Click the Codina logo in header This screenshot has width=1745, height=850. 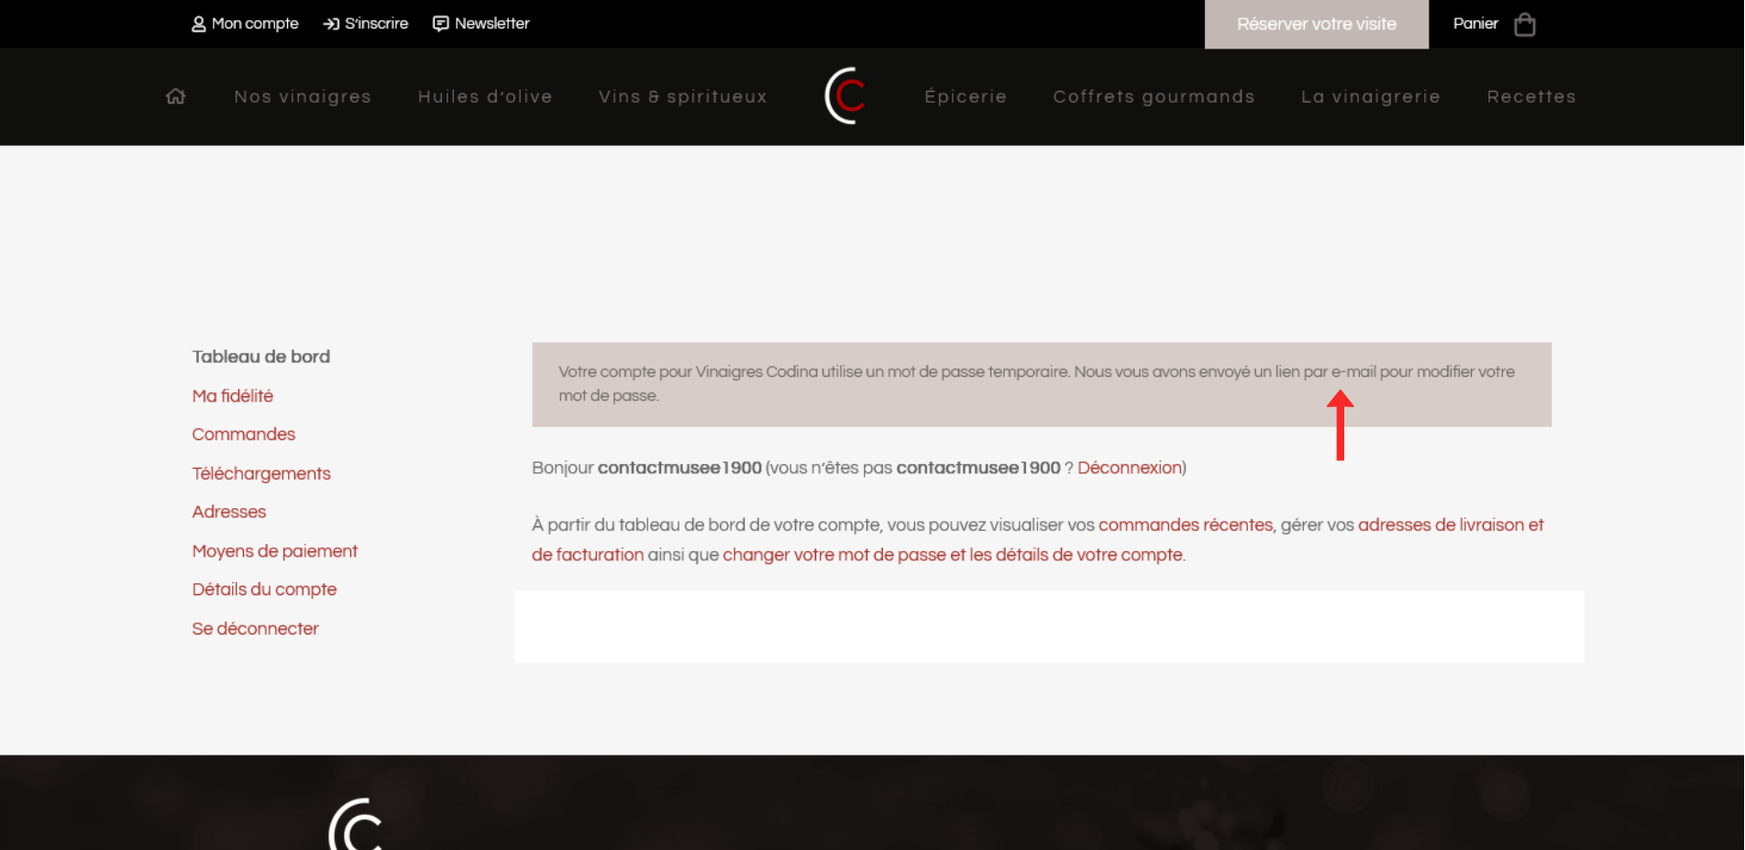coord(845,96)
